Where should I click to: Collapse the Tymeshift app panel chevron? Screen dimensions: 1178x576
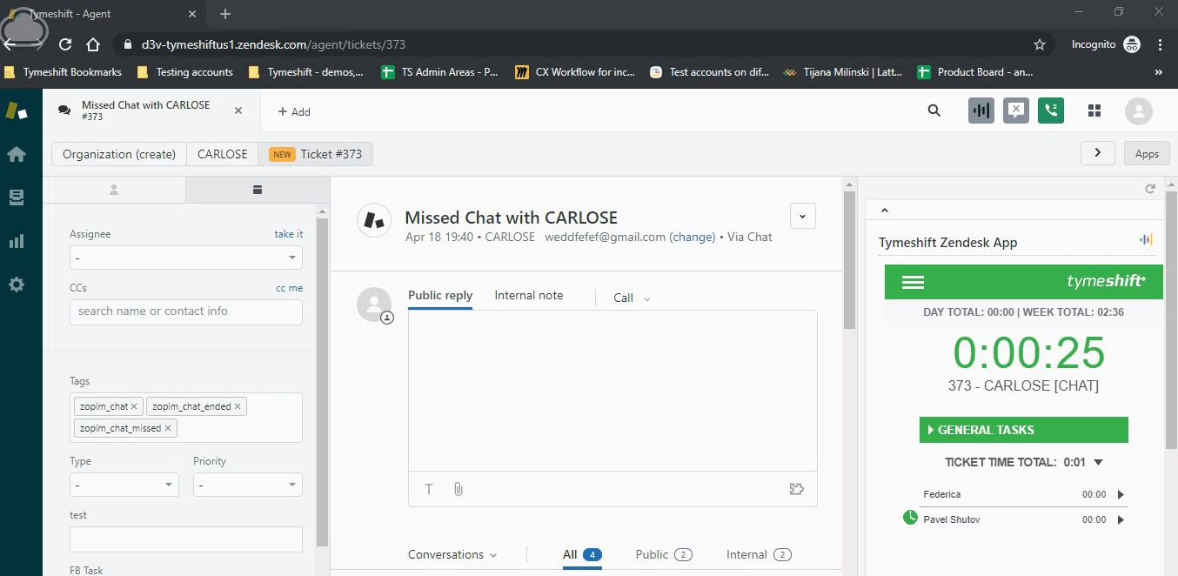(x=885, y=210)
